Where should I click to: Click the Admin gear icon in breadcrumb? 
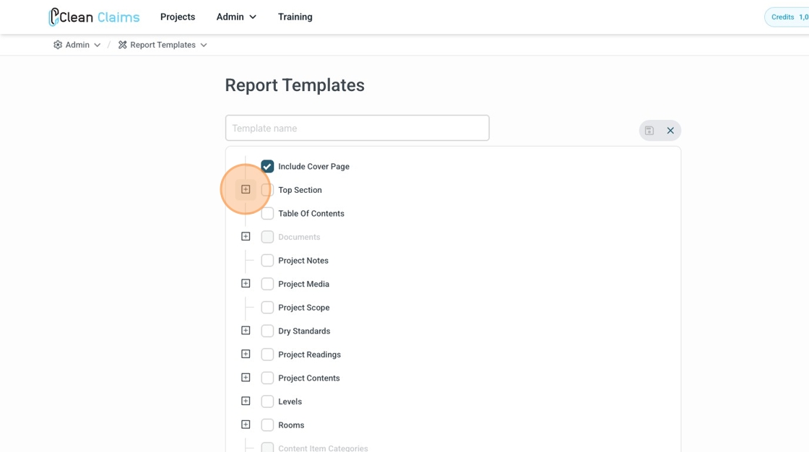(x=58, y=45)
